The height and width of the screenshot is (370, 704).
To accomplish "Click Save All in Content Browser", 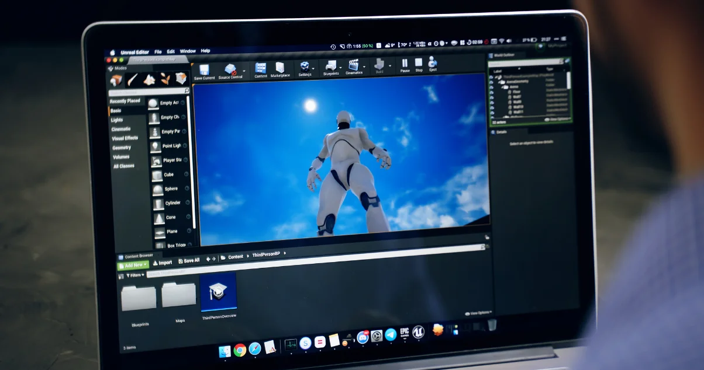I will point(189,261).
